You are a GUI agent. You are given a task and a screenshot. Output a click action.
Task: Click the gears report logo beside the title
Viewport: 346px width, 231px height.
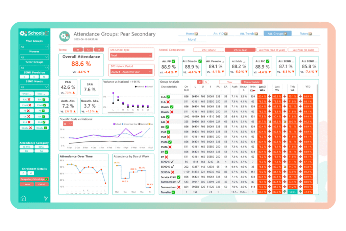tap(64, 36)
